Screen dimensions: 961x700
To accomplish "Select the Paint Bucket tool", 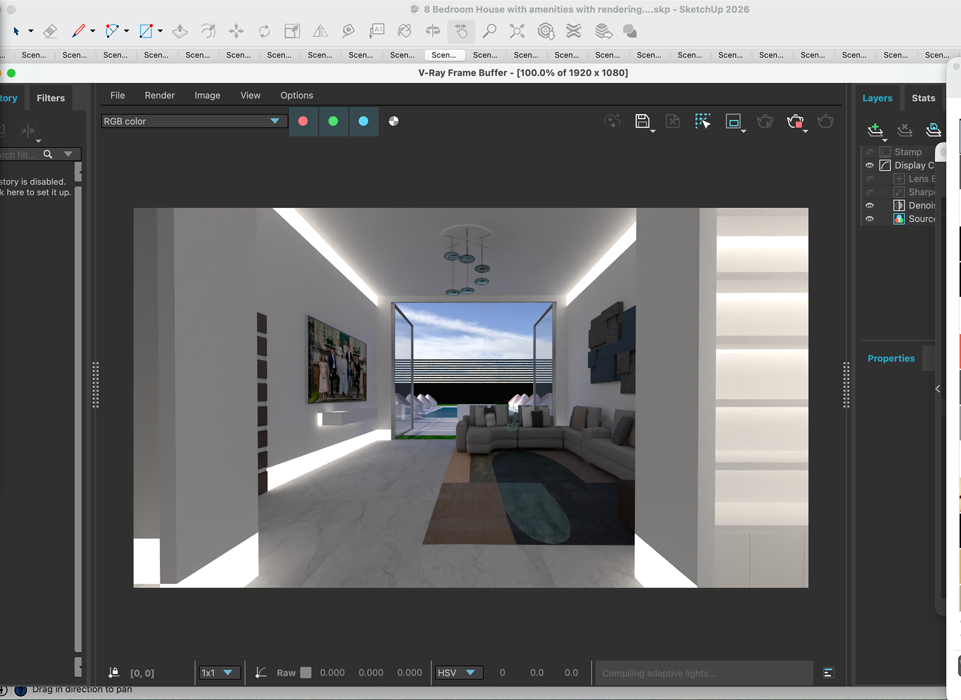I will pos(404,32).
